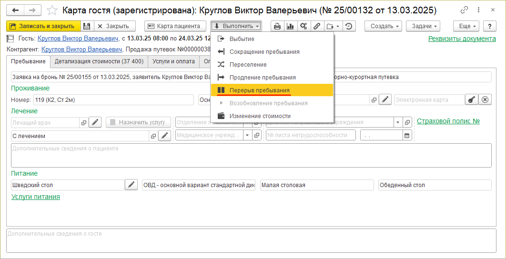The image size is (506, 259).
Task: Open the Задачи dropdown button
Action: click(x=423, y=26)
